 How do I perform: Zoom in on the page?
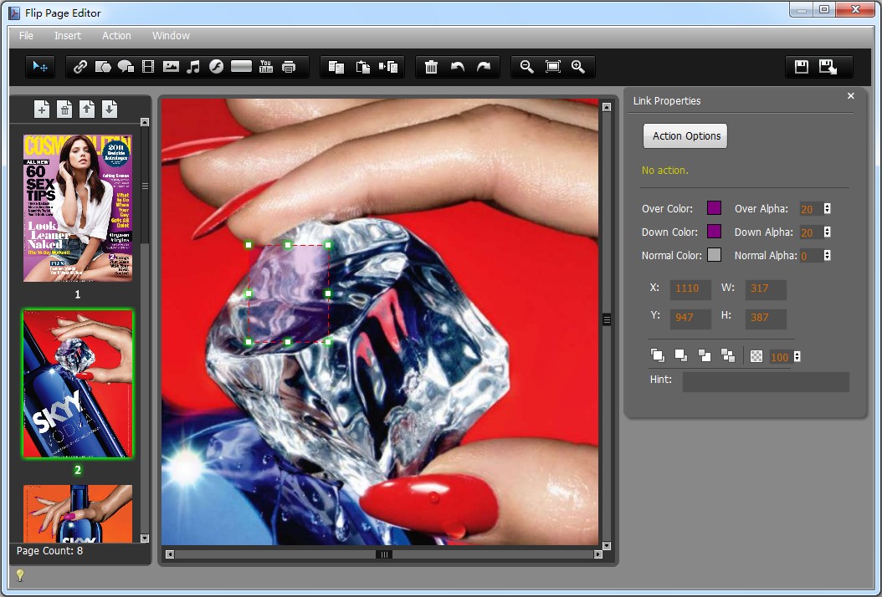click(578, 67)
